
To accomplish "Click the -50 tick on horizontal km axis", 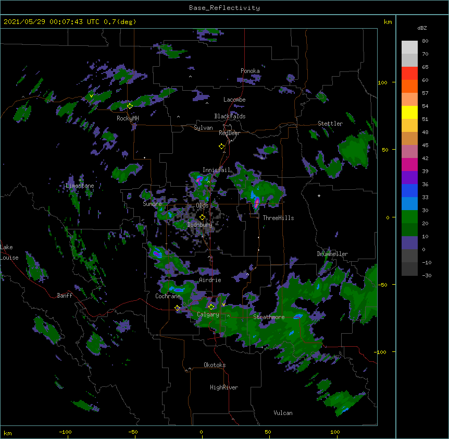I will [133, 432].
